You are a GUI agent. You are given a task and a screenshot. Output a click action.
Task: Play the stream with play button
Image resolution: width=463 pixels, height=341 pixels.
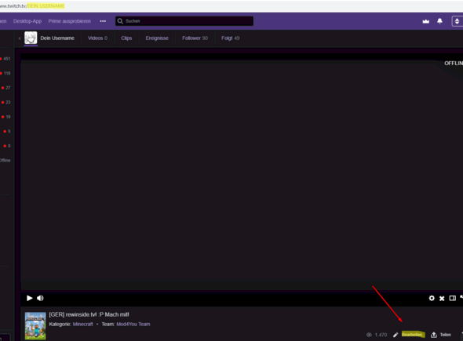tap(30, 298)
